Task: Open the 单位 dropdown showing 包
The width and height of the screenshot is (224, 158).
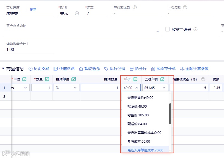Action: tap(20, 88)
